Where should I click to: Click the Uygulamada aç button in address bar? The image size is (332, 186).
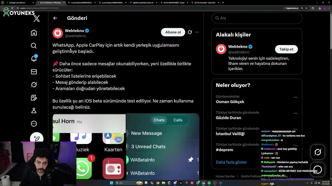point(291,8)
